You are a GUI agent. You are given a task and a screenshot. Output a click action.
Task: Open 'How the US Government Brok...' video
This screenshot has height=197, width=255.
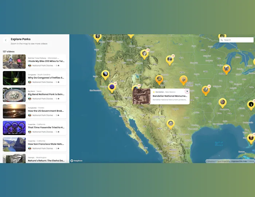(x=46, y=111)
